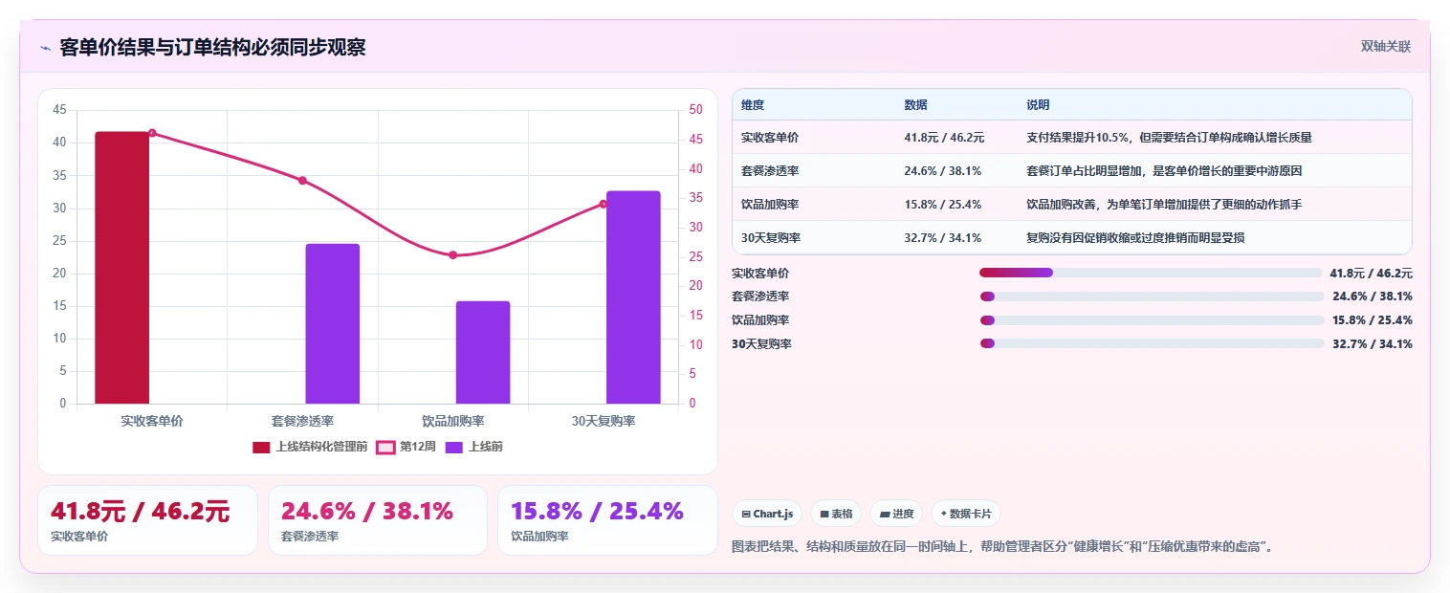1450x593 pixels.
Task: Click the 表格 chip
Action: pyautogui.click(x=836, y=514)
